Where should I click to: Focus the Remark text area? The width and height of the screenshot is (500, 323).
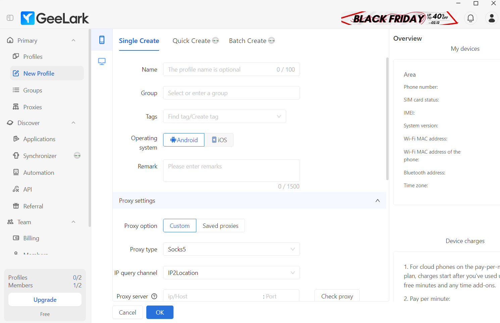pos(231,170)
